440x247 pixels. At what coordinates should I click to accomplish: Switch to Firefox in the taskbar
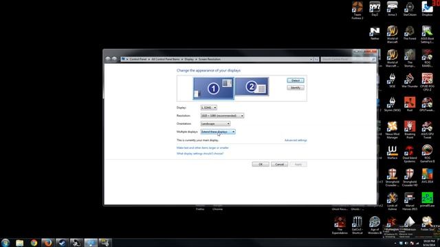click(47, 243)
